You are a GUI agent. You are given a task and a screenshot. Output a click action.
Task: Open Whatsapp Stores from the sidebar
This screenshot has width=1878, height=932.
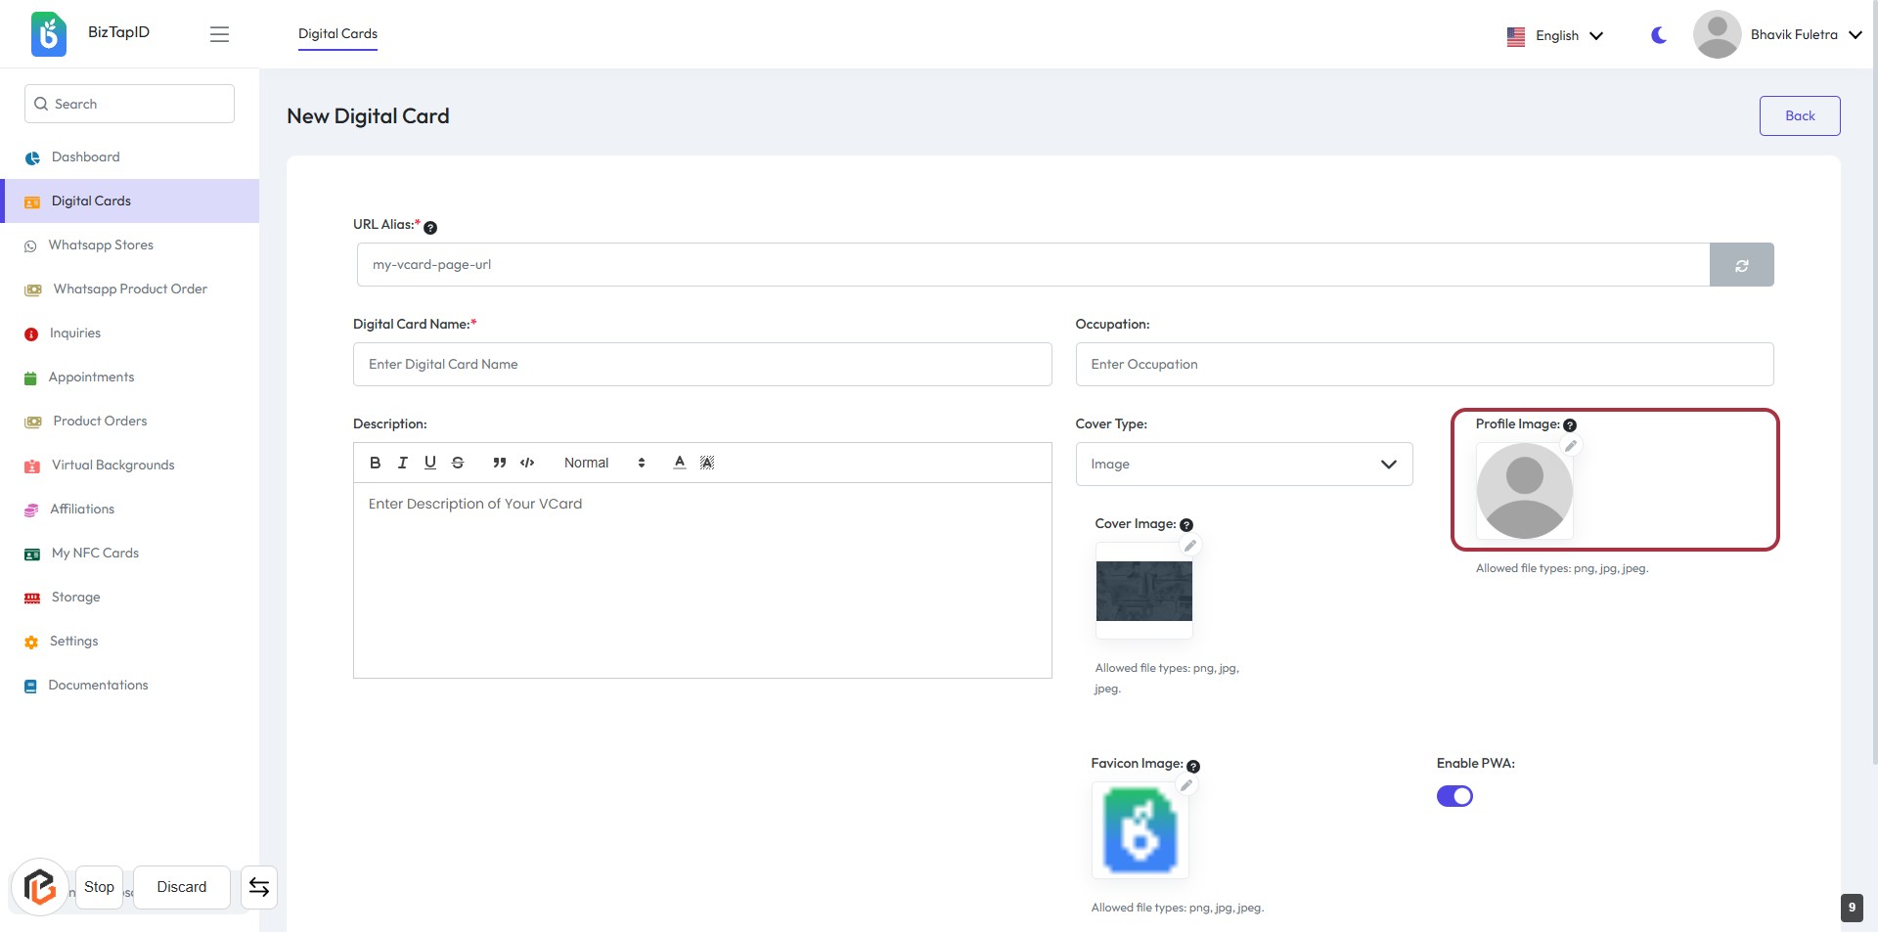click(101, 245)
